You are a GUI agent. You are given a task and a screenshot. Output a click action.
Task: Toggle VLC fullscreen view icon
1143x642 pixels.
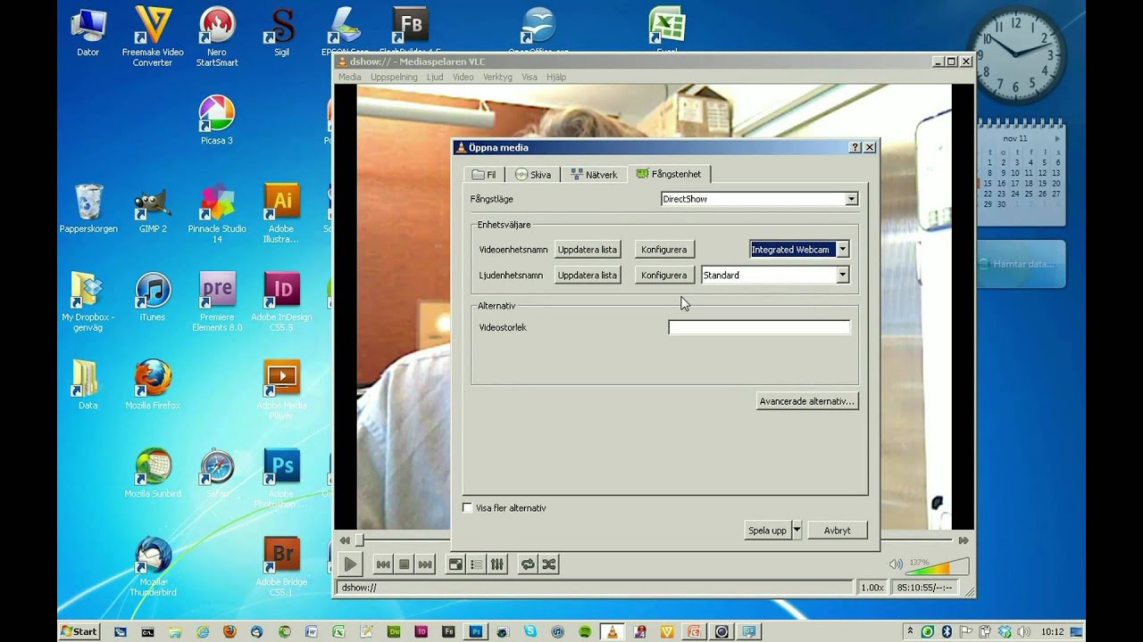(455, 564)
